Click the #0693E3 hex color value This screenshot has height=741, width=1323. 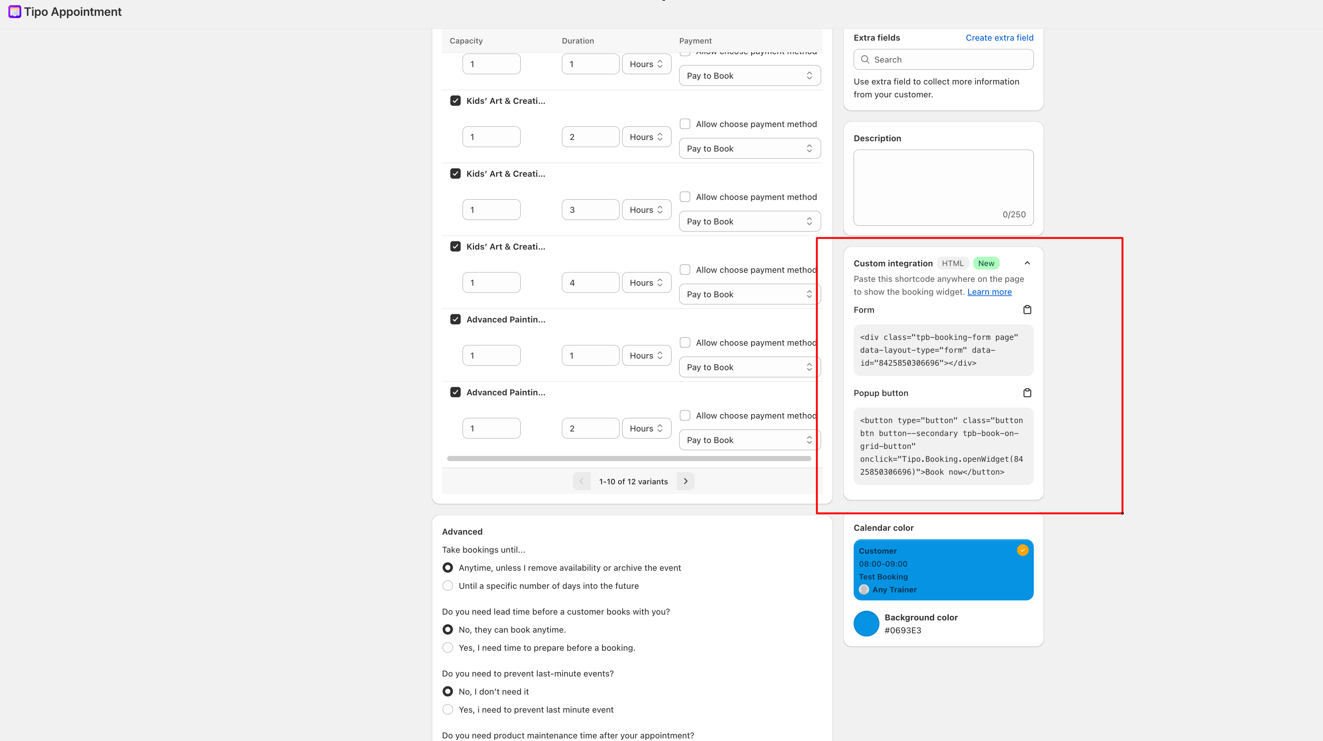[x=902, y=630]
